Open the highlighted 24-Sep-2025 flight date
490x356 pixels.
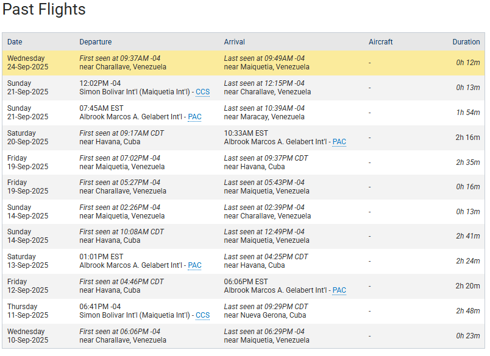click(28, 63)
